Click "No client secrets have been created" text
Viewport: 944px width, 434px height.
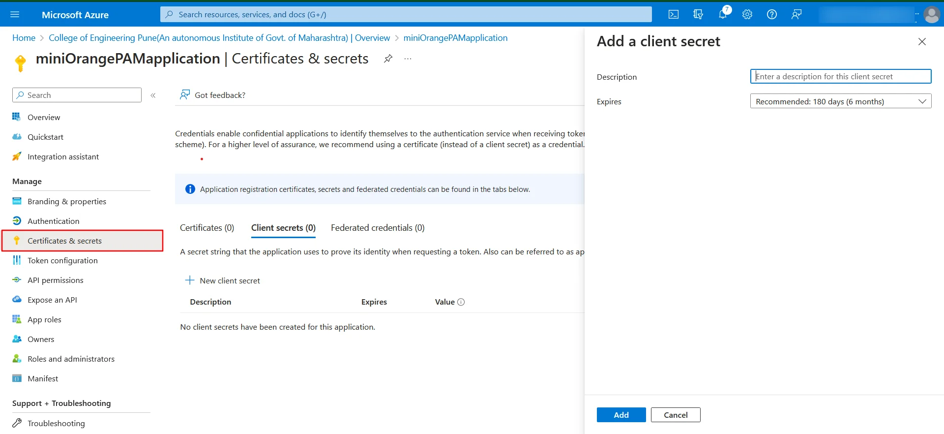pyautogui.click(x=277, y=327)
